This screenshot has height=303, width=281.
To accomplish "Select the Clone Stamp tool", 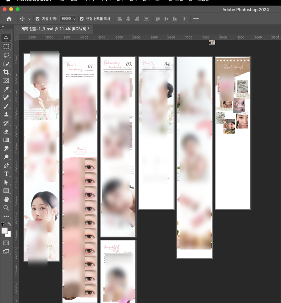I will (6, 115).
